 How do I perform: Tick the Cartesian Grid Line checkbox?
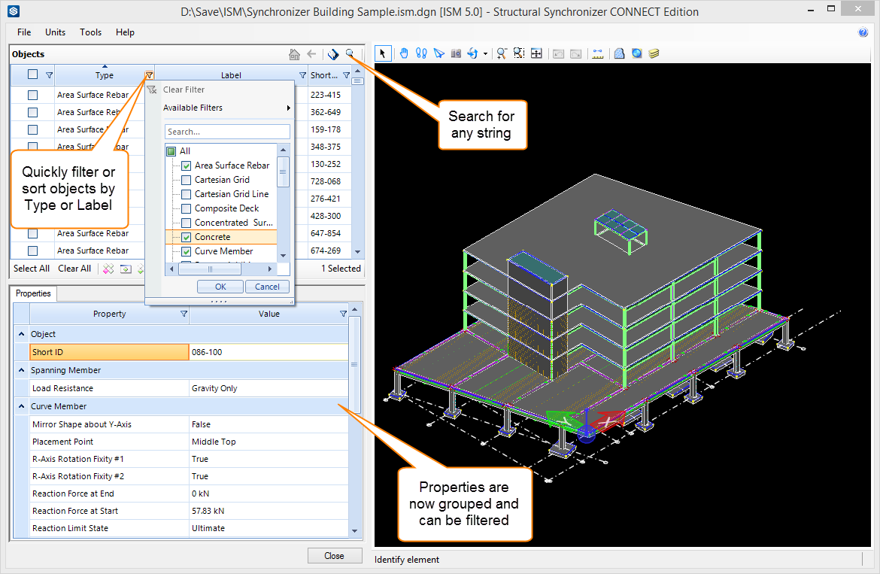pyautogui.click(x=187, y=194)
